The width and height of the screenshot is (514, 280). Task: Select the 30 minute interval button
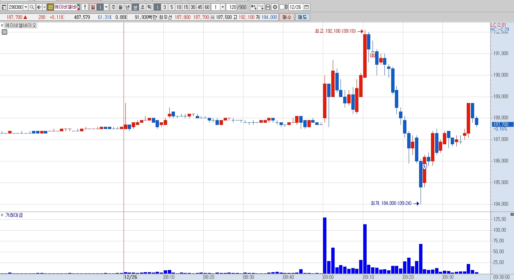point(193,7)
